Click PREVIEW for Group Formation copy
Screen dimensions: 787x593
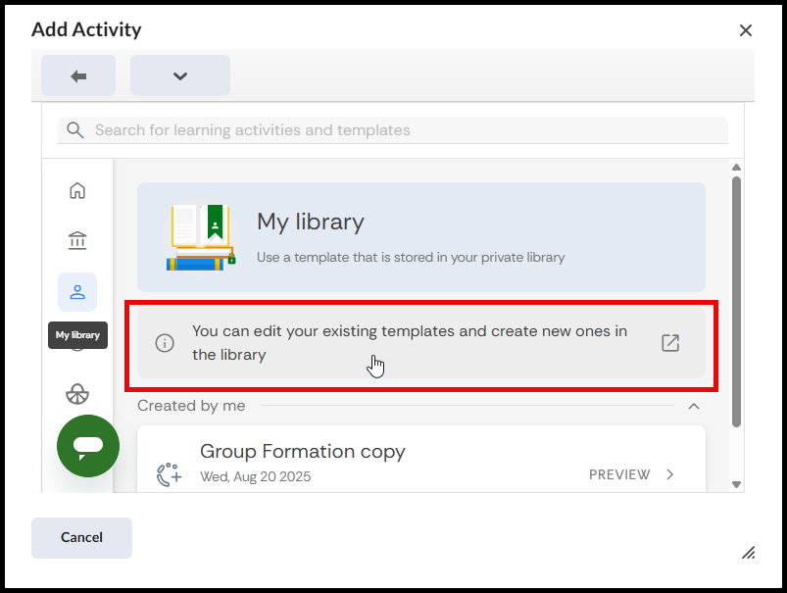[x=619, y=474]
